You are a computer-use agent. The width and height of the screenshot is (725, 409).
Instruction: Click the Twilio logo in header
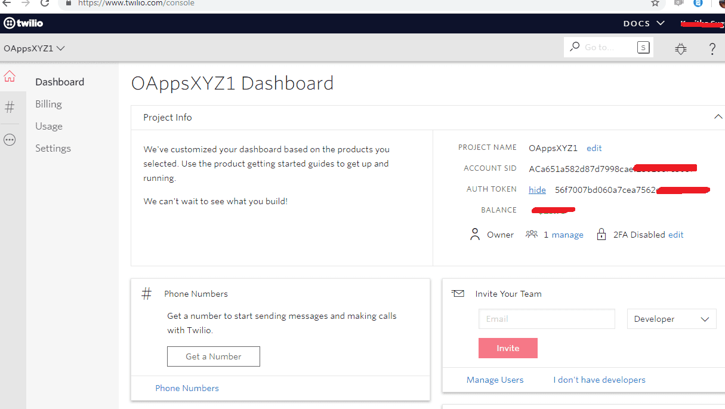tap(23, 23)
